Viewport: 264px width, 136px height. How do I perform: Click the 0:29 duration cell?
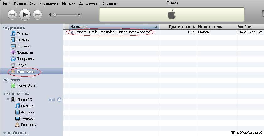pos(192,32)
